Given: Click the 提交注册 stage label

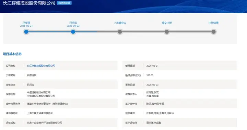Looking at the screenshot, I should pyautogui.click(x=167, y=23).
